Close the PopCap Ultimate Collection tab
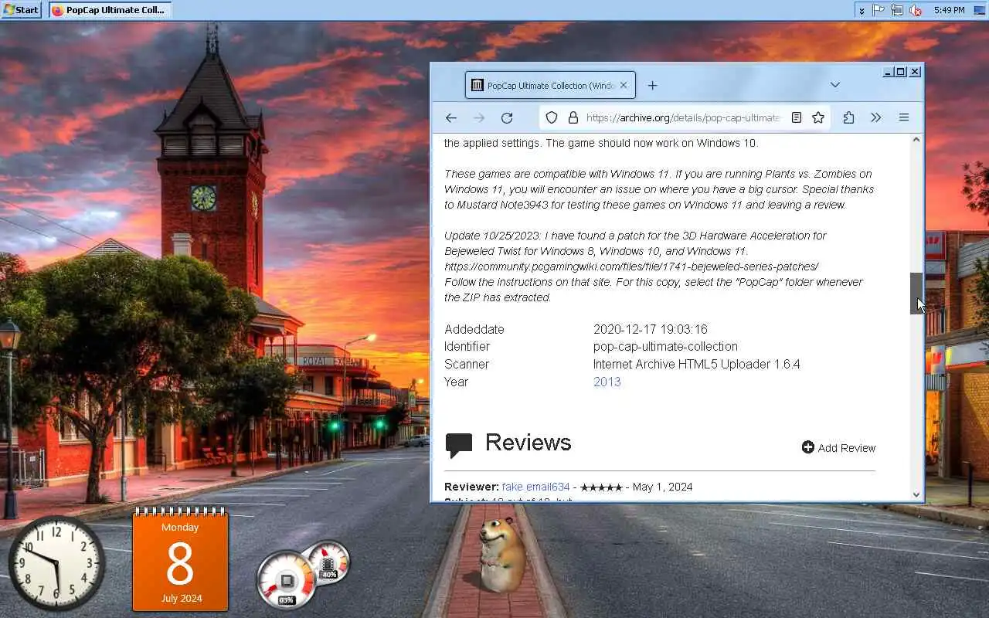The image size is (989, 618). click(624, 86)
